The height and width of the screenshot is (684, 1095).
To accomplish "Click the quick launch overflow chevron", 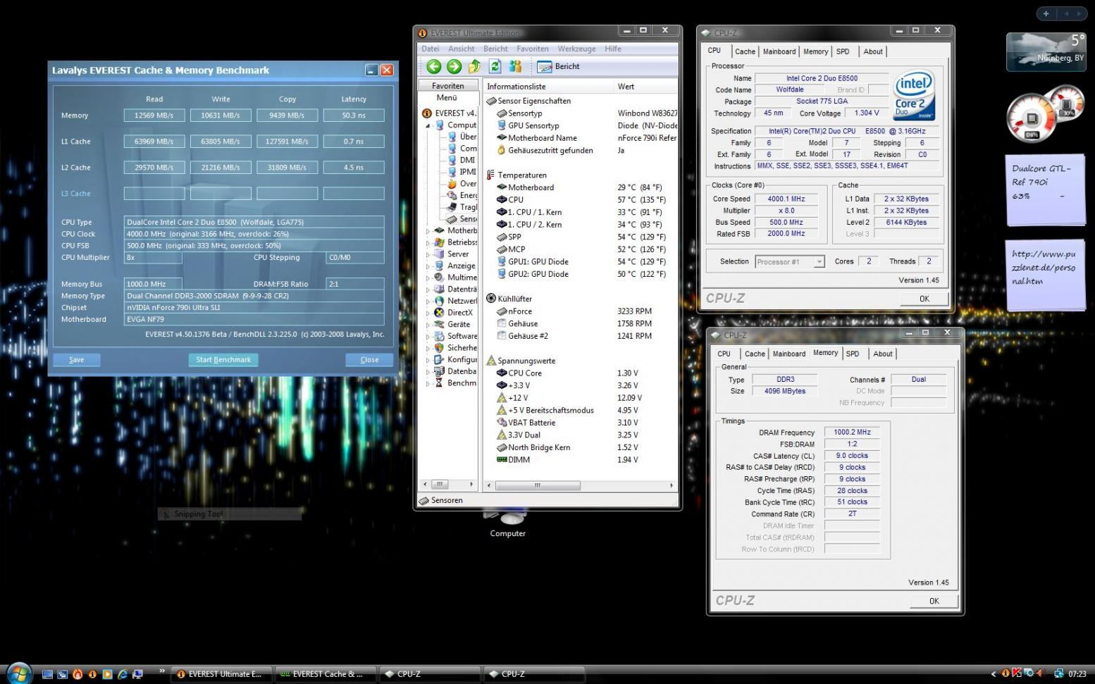I will click(162, 670).
